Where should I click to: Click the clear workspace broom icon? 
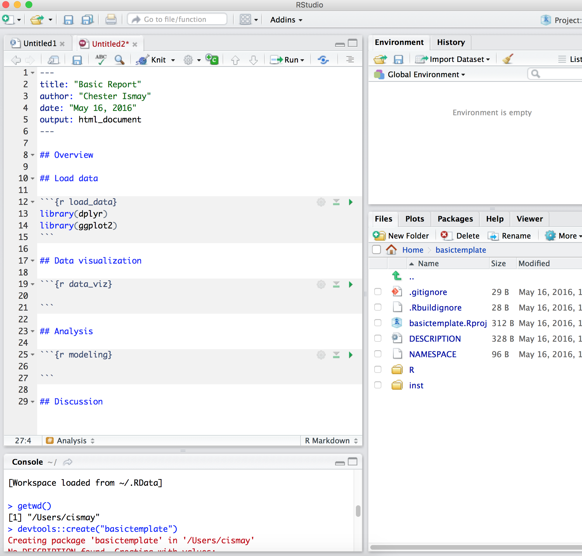click(508, 59)
